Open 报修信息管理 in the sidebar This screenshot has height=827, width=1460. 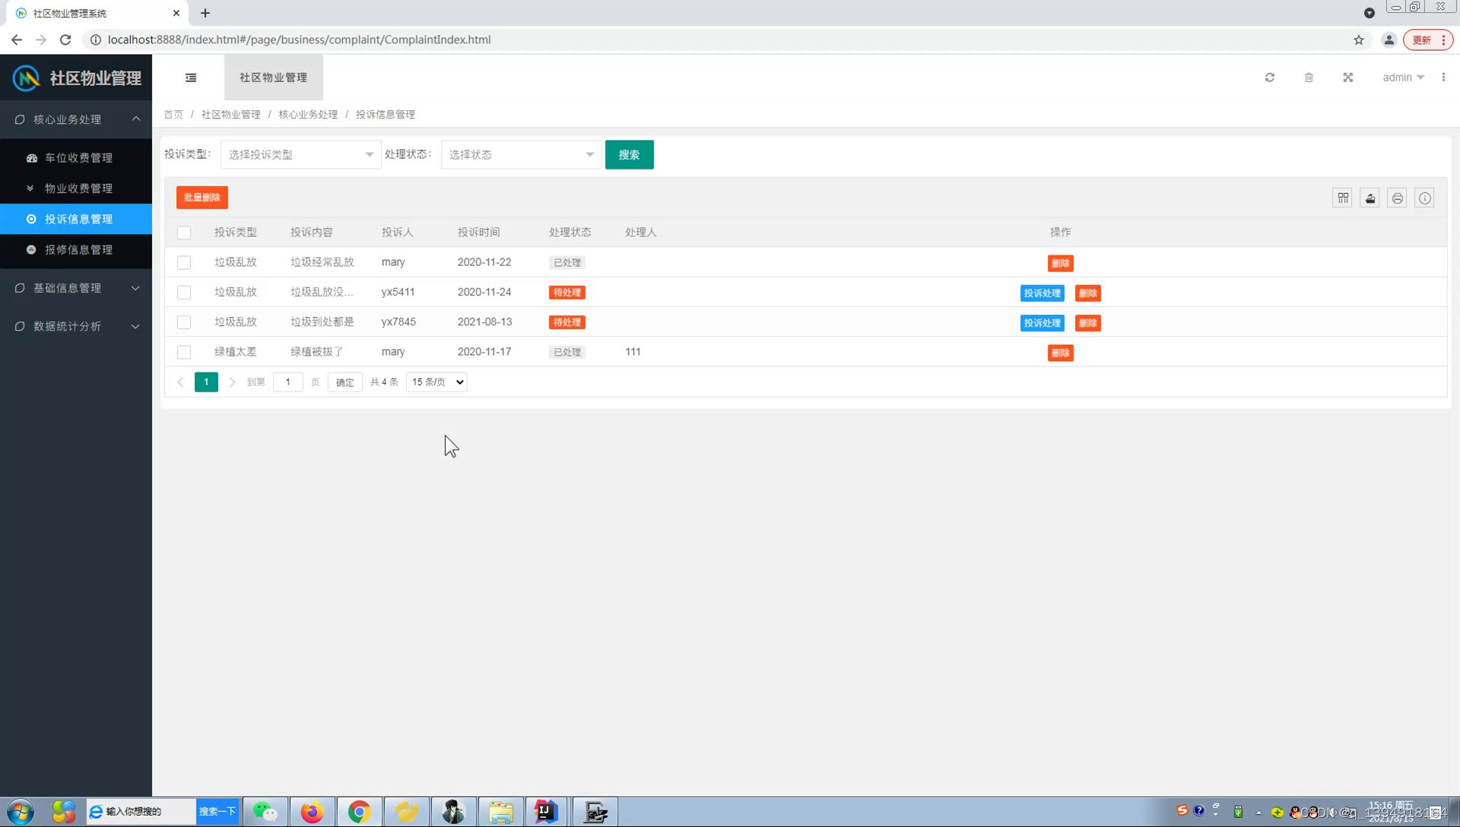(x=78, y=249)
